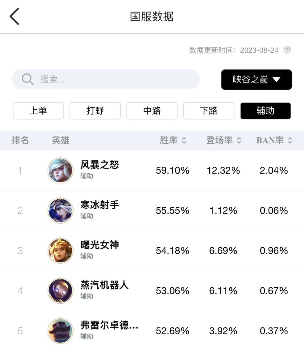
Task: Open the 风暴之怒 hero name link
Action: tap(100, 165)
